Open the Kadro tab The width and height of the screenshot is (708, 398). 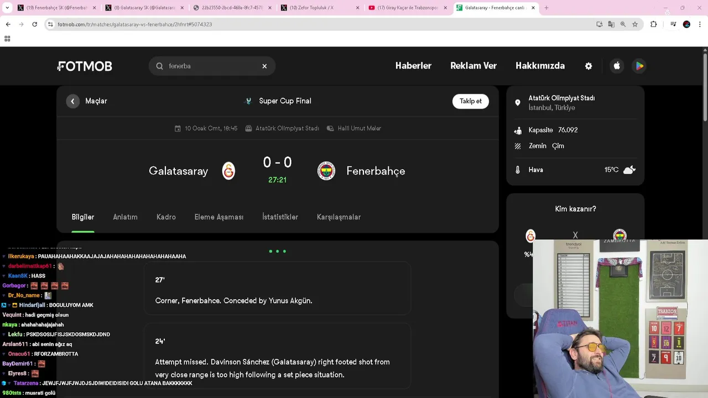166,217
